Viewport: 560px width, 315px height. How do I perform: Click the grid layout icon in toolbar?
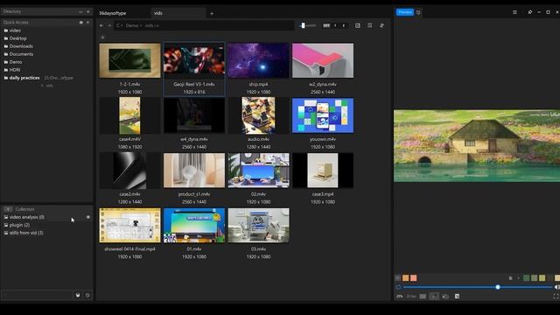pyautogui.click(x=326, y=25)
